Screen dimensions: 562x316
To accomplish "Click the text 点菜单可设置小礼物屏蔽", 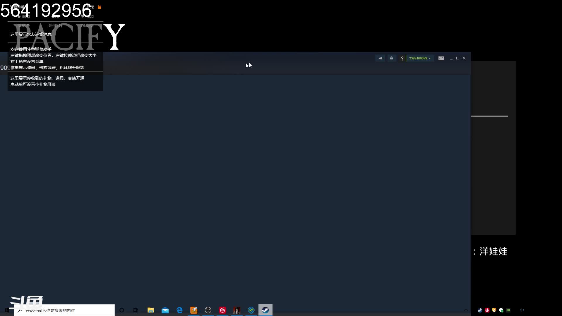I will click(33, 84).
